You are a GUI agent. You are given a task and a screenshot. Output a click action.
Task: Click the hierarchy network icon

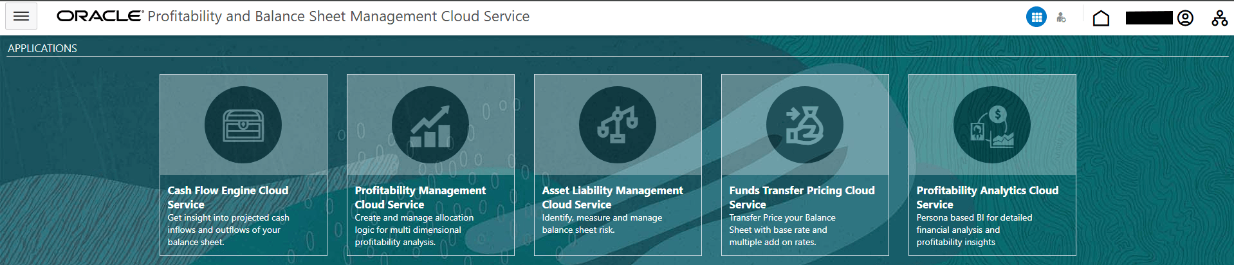(x=1219, y=18)
